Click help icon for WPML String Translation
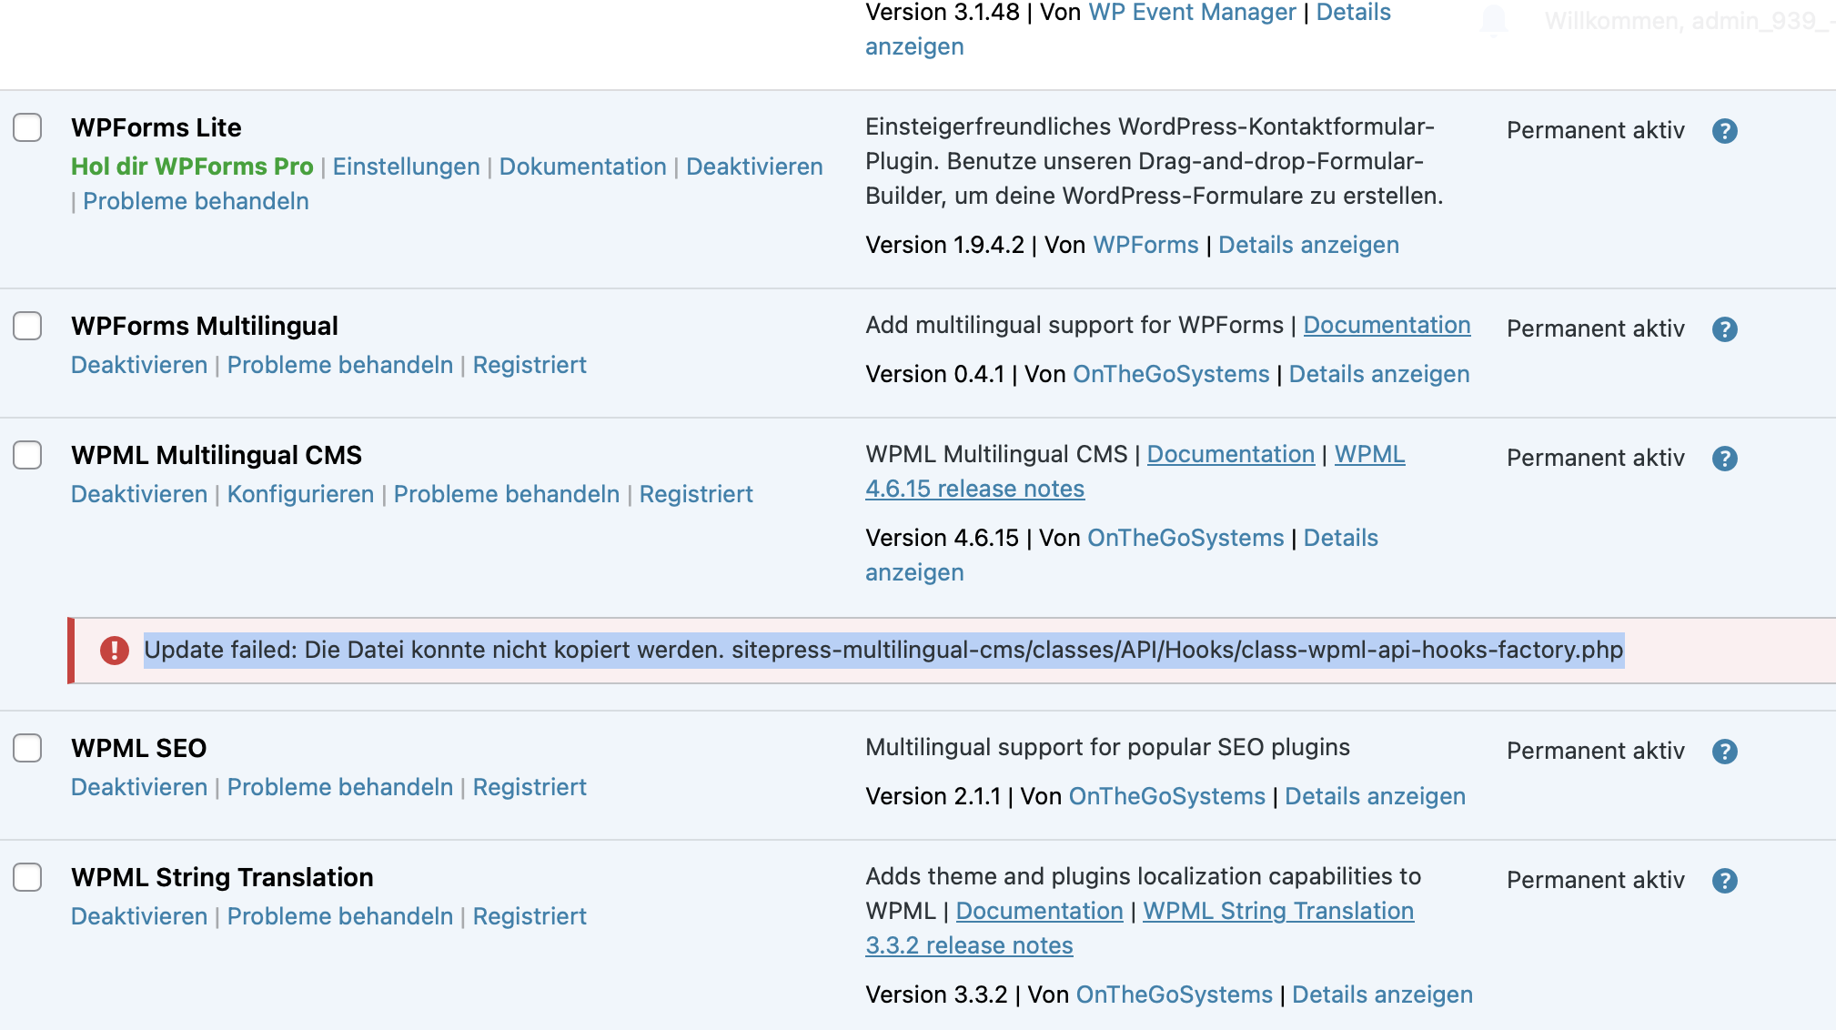This screenshot has width=1836, height=1030. pyautogui.click(x=1724, y=881)
